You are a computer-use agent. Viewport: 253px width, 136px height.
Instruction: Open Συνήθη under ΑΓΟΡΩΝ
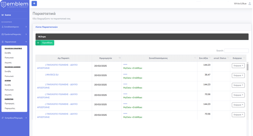point(8,85)
